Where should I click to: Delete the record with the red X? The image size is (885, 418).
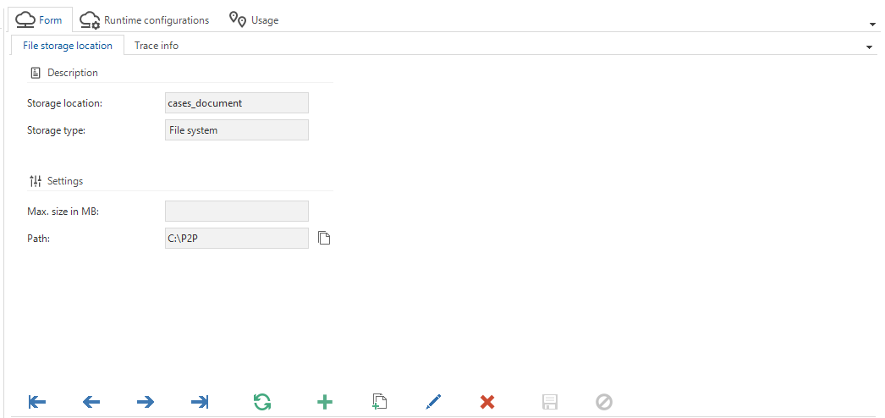click(487, 402)
